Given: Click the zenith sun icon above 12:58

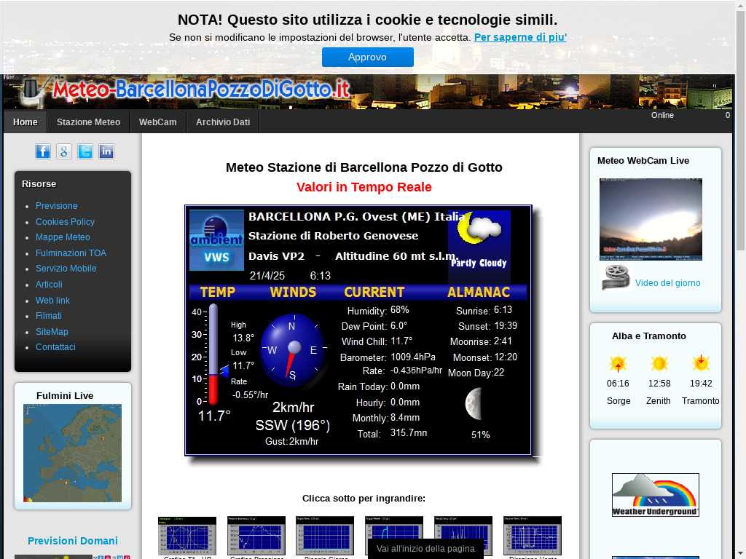Looking at the screenshot, I should [x=659, y=364].
